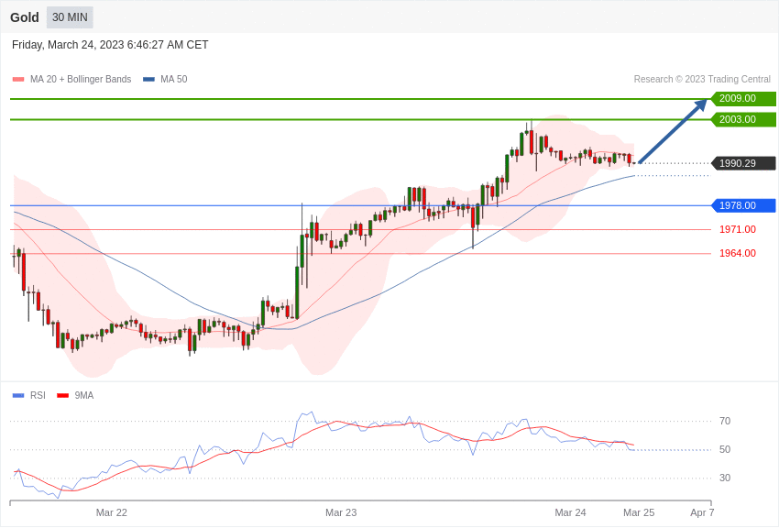Toggle the RSI legend label
The height and width of the screenshot is (528, 779).
[38, 395]
